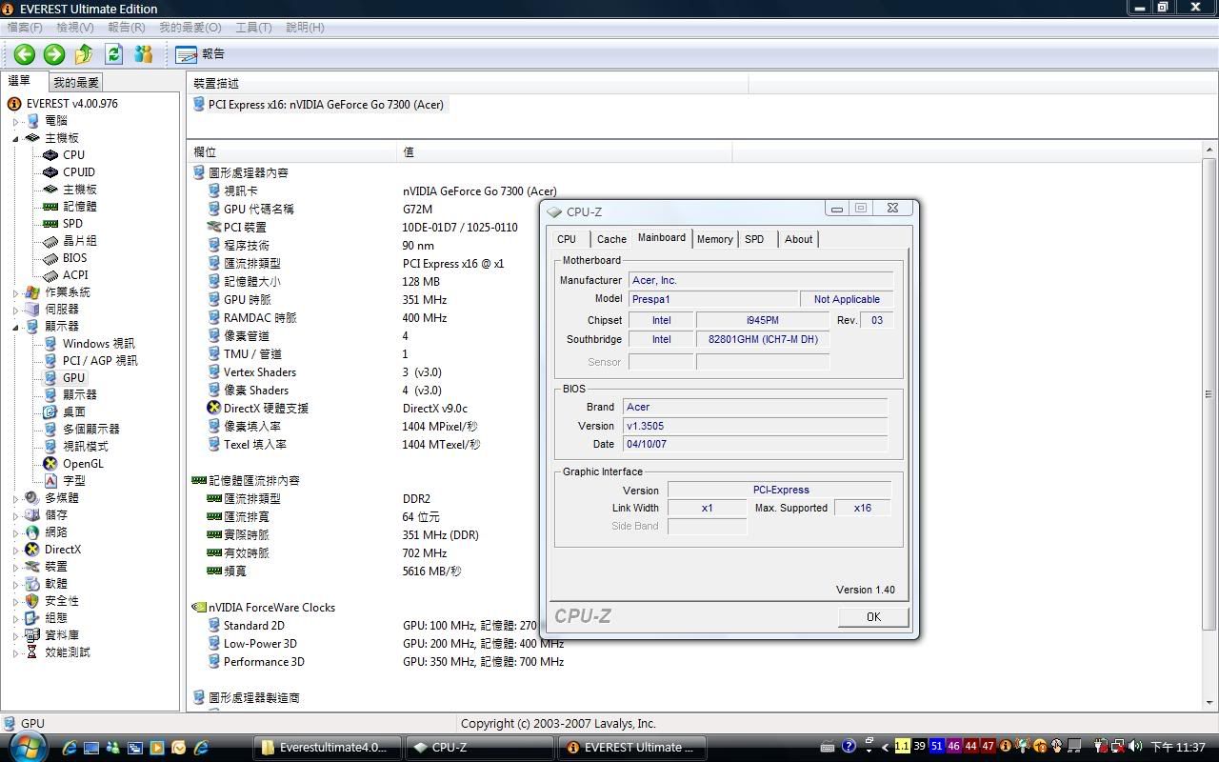Click the BIOS Version field v1.3505
This screenshot has width=1219, height=762.
tap(754, 426)
